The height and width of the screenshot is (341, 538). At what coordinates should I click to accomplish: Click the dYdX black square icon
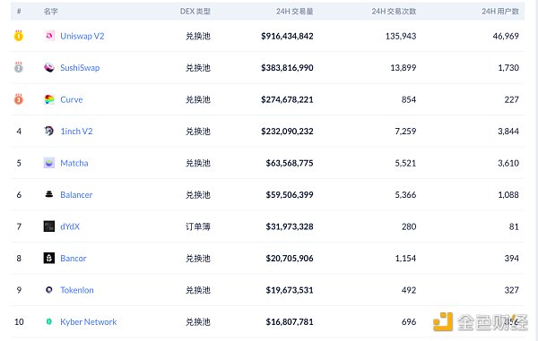49,226
